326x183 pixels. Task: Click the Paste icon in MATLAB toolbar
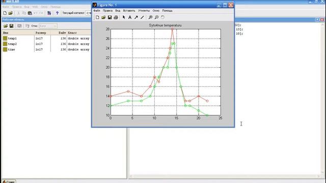point(30,13)
